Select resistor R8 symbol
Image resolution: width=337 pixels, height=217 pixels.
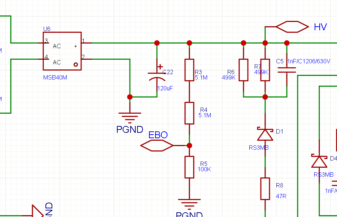[265, 189]
